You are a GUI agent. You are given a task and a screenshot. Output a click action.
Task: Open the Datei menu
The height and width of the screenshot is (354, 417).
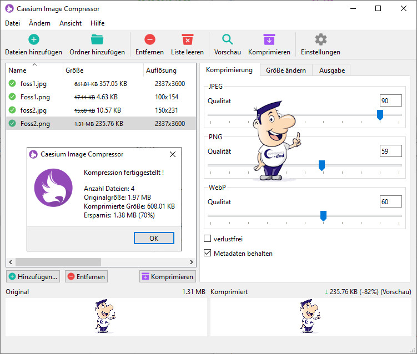12,23
